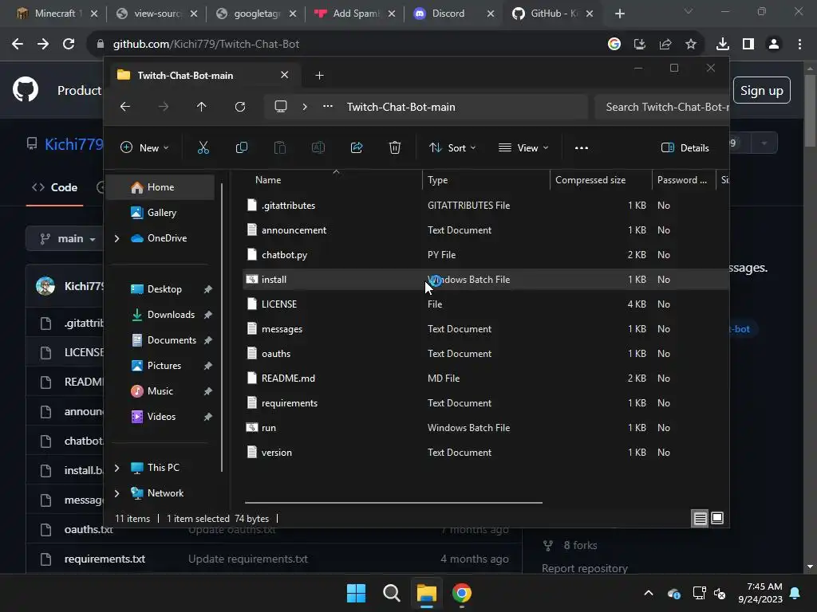
Task: Open oauths.txt in GitHub file list
Action: point(89,529)
